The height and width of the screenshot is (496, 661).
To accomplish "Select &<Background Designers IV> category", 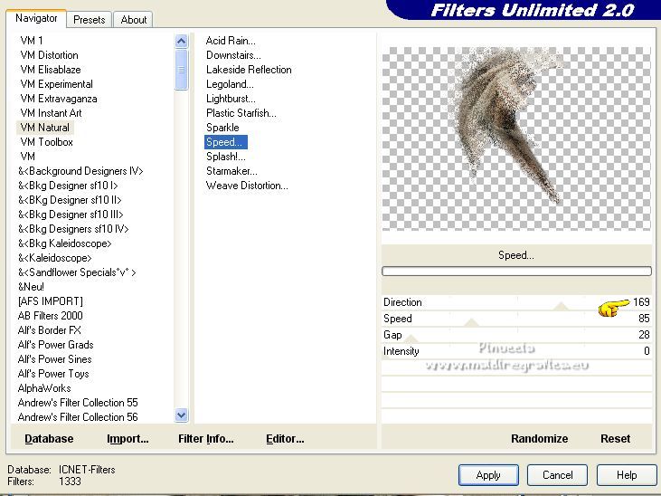I will [x=80, y=171].
